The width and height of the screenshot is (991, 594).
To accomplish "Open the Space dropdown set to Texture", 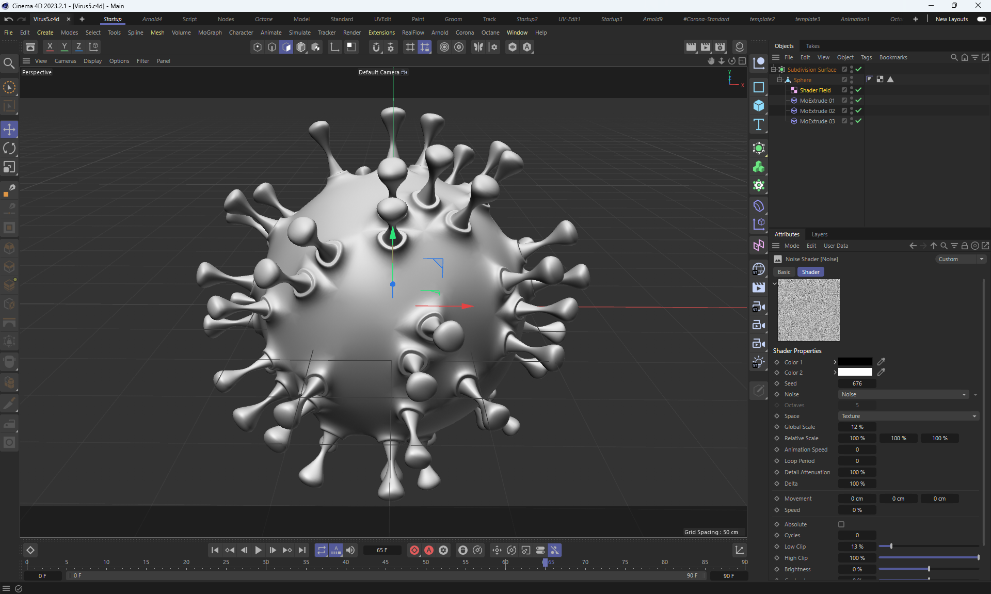I will [x=908, y=416].
